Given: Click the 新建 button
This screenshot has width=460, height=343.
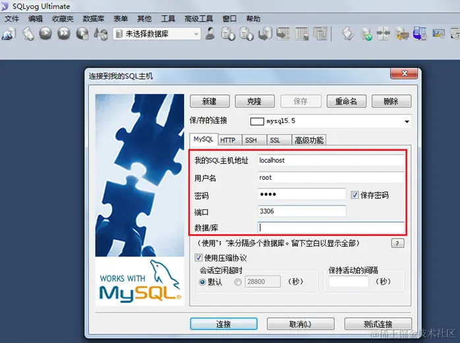Looking at the screenshot, I should click(x=210, y=101).
